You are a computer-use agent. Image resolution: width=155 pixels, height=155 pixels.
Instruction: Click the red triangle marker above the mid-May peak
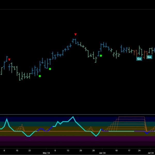tap(75, 35)
